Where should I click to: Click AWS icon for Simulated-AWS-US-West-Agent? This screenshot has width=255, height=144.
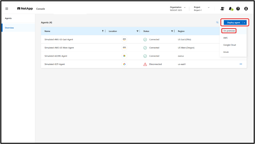tap(124, 47)
